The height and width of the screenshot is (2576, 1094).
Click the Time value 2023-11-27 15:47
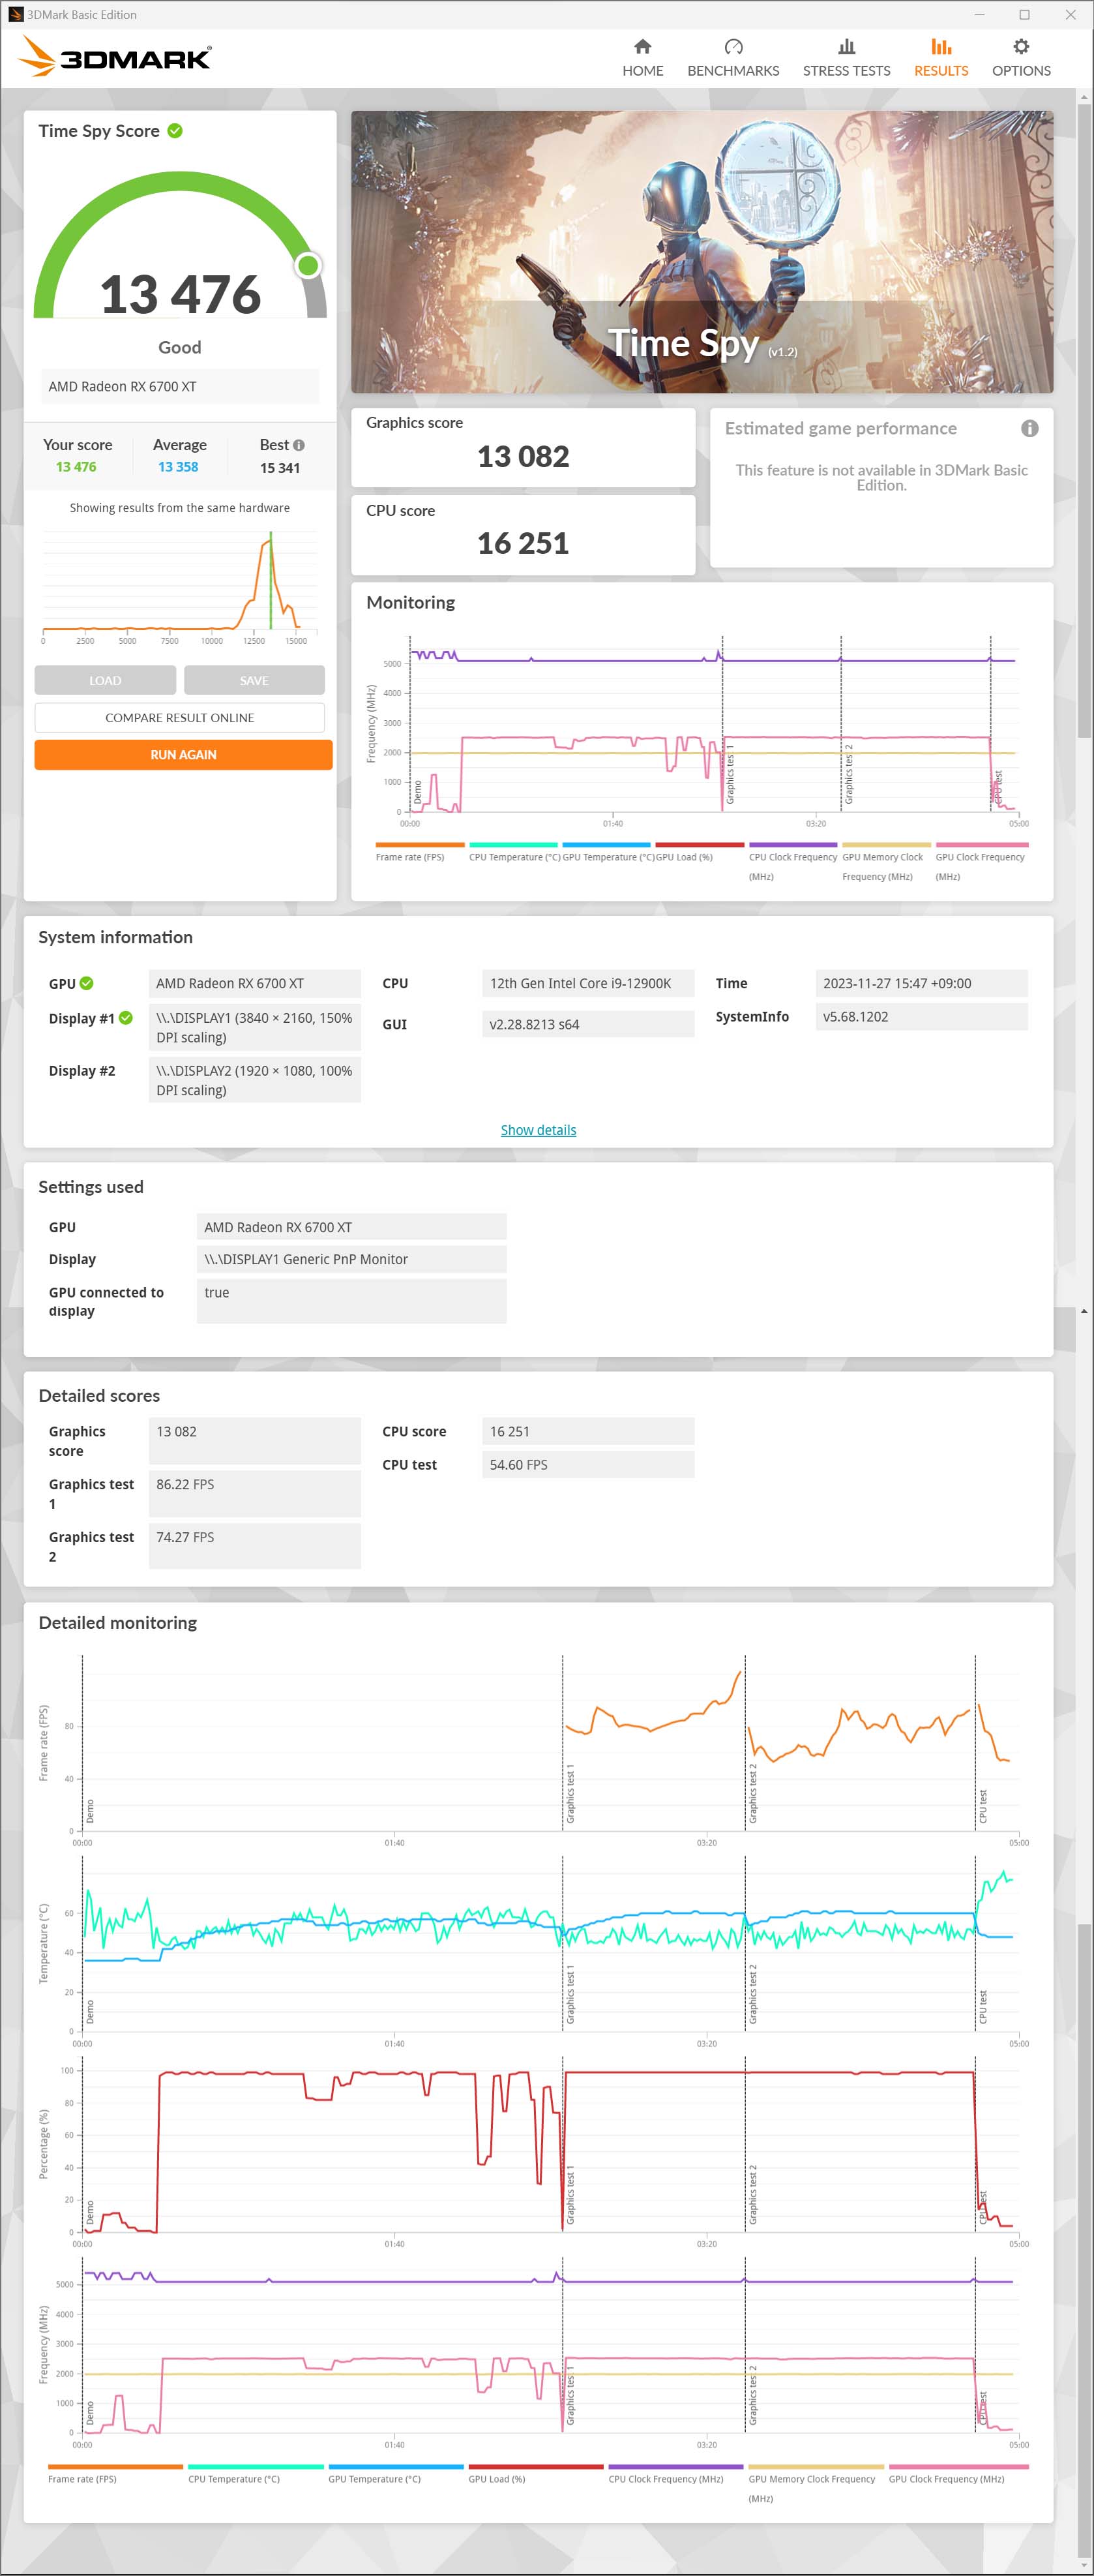[921, 983]
